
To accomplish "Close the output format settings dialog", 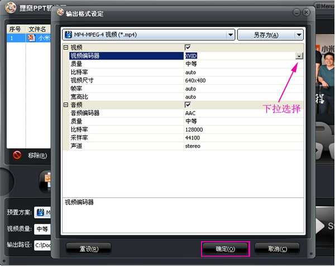I will [307, 12].
